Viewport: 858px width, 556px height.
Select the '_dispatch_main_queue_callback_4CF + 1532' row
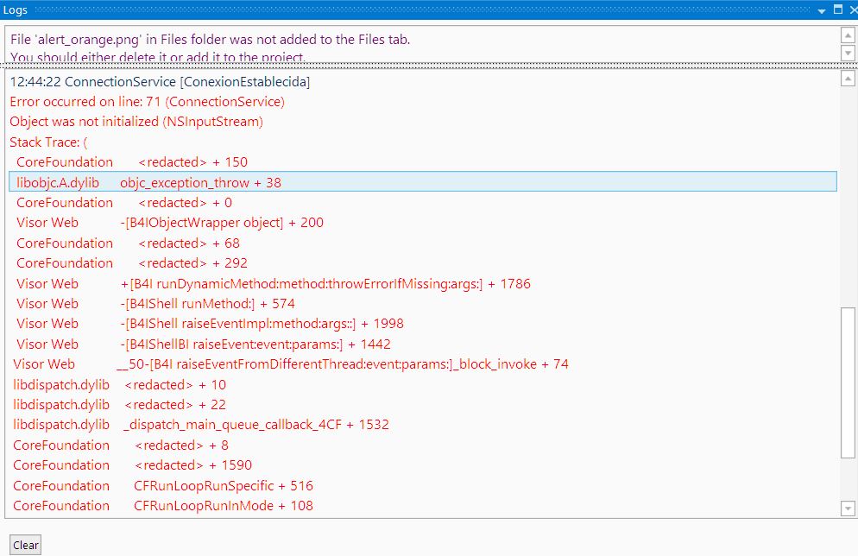point(423,425)
